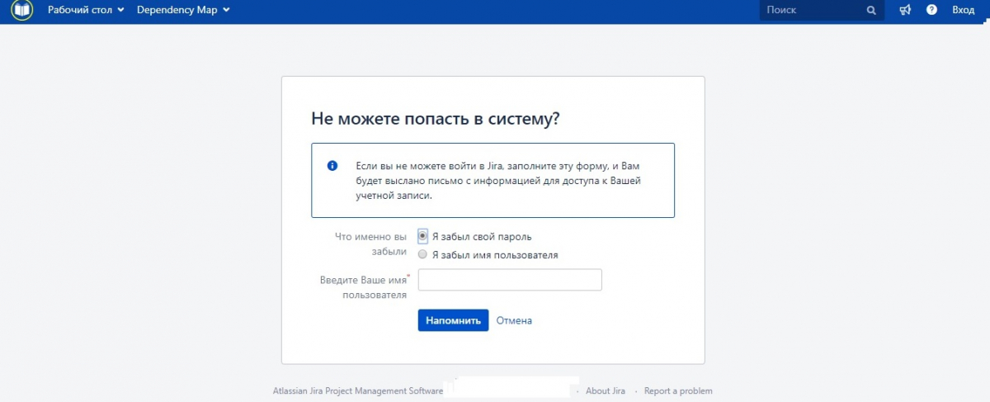Click the "Введите Ваше имя пользователя" field label

(x=363, y=287)
